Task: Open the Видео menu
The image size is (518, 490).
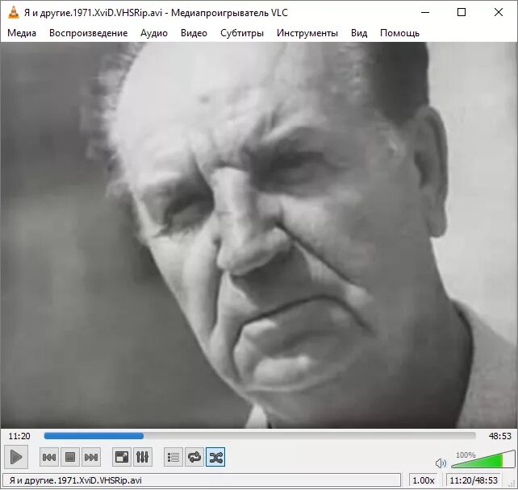Action: pos(194,33)
